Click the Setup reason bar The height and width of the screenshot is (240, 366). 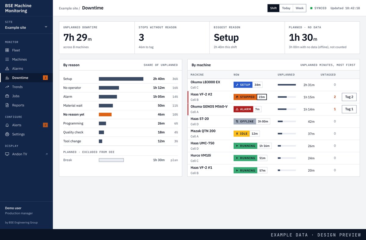point(121,79)
